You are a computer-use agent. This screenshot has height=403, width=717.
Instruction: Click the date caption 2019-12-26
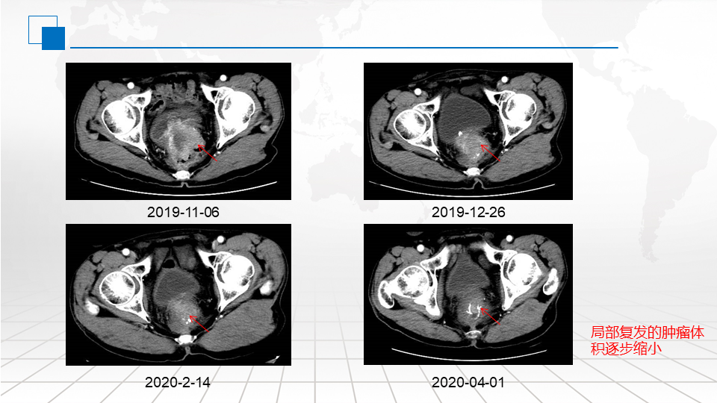468,212
